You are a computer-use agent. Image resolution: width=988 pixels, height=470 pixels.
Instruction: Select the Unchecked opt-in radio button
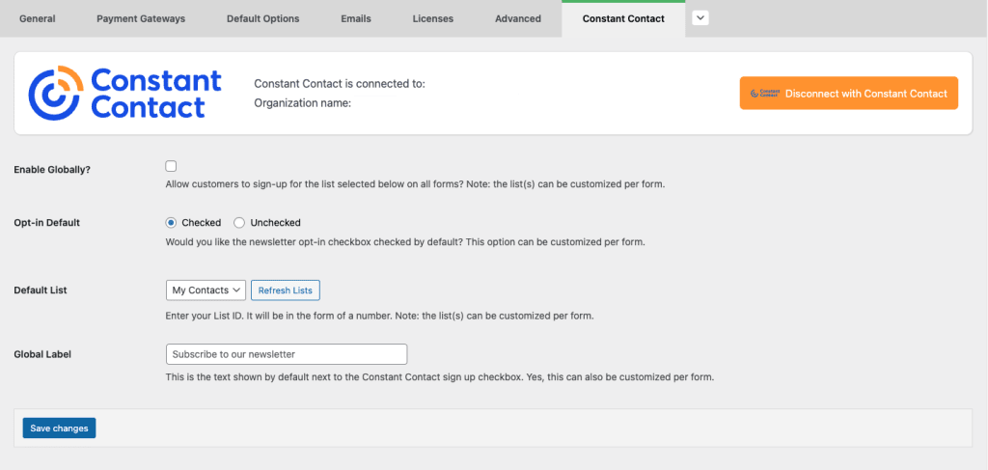click(239, 222)
